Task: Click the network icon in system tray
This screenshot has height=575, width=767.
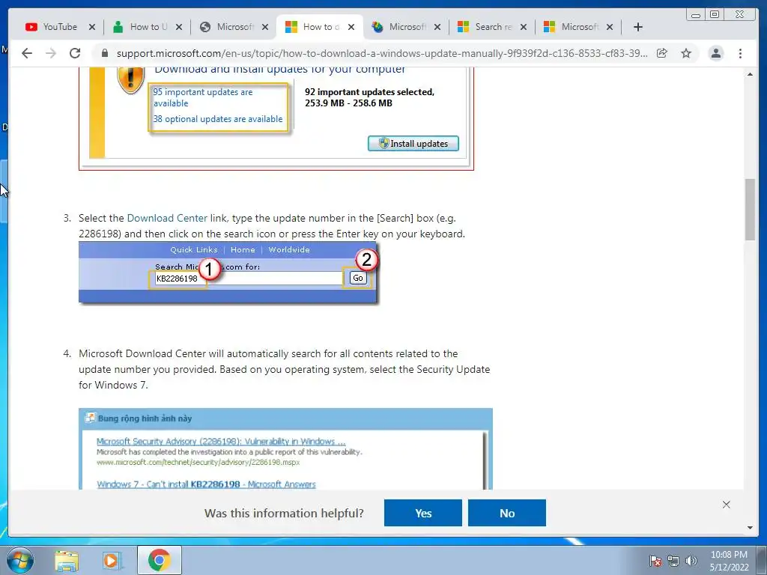Action: [x=673, y=561]
